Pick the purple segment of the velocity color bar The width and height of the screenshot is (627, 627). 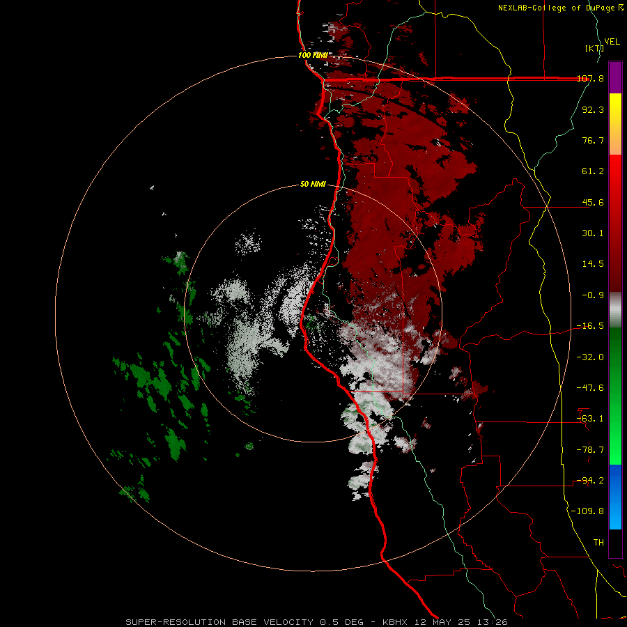click(615, 77)
